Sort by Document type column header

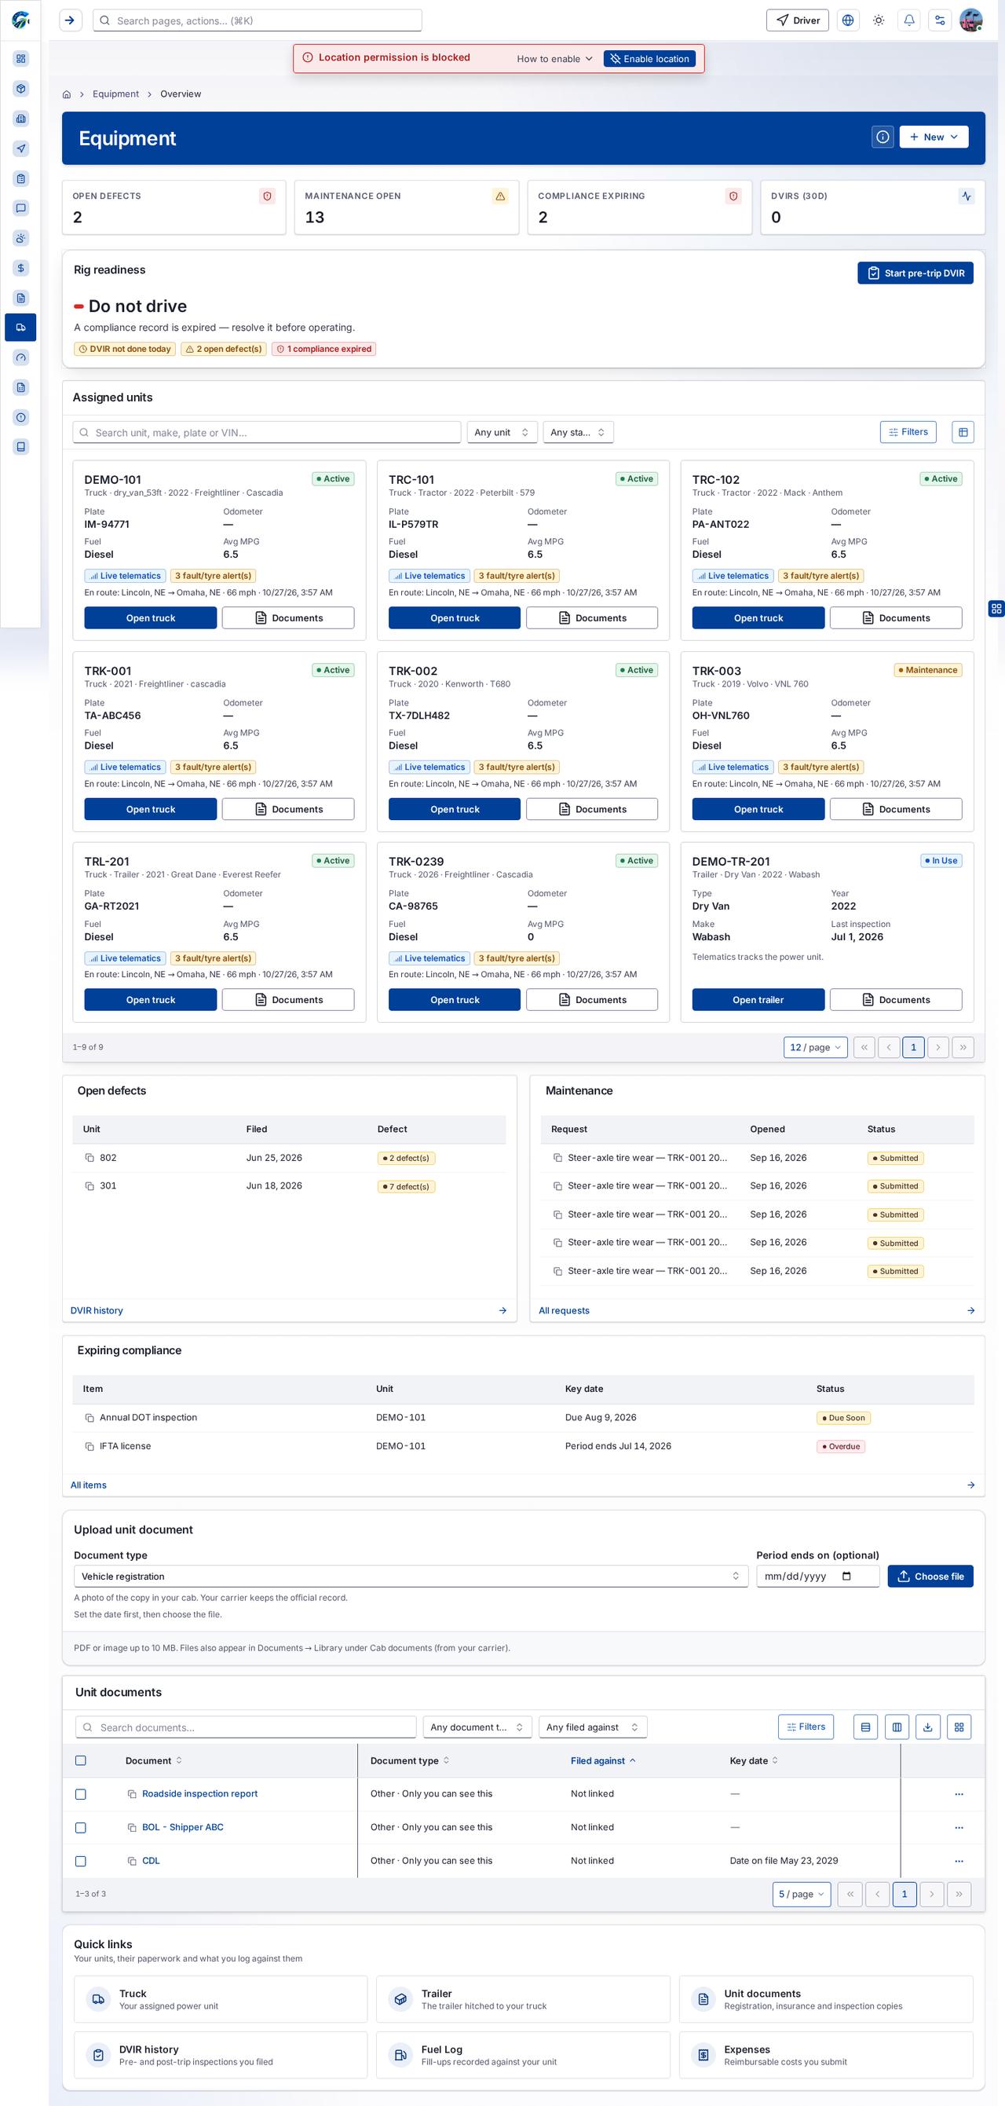[409, 1761]
